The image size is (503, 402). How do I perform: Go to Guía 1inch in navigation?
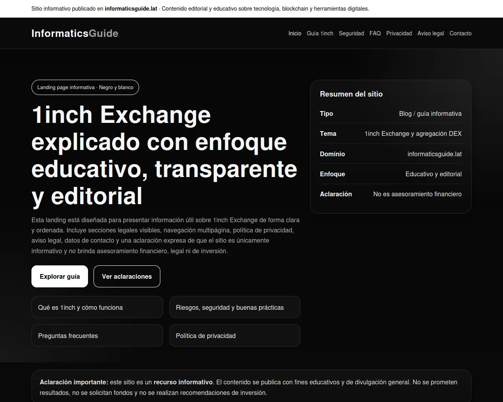[x=320, y=33]
